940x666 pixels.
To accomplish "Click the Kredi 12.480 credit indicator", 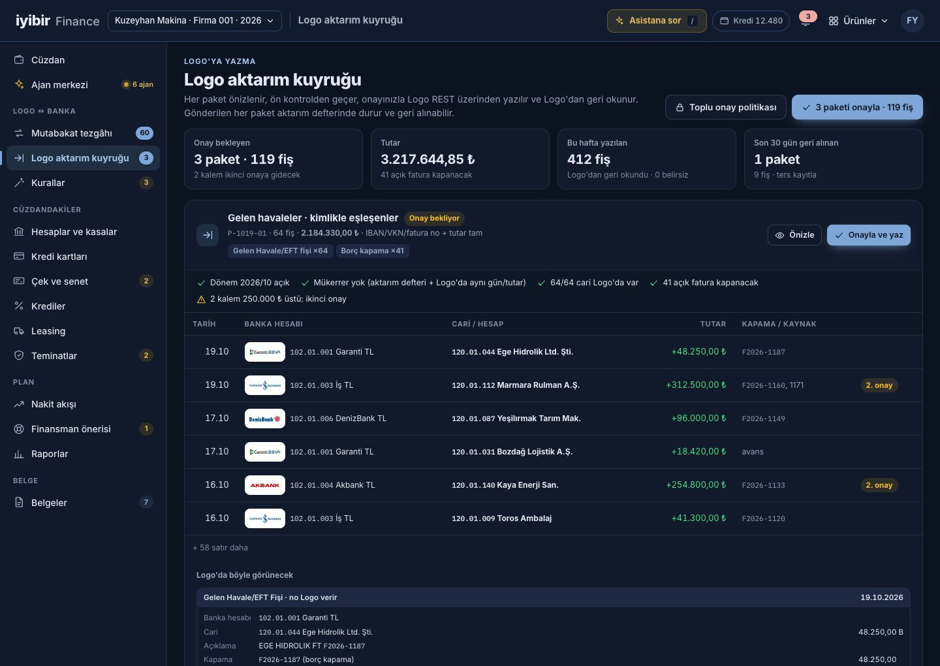I will pyautogui.click(x=751, y=20).
